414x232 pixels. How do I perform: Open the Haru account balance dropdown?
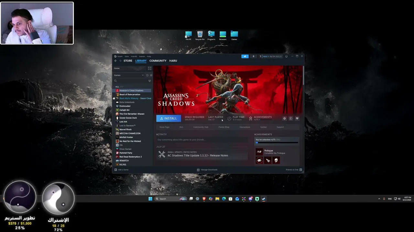[272, 56]
